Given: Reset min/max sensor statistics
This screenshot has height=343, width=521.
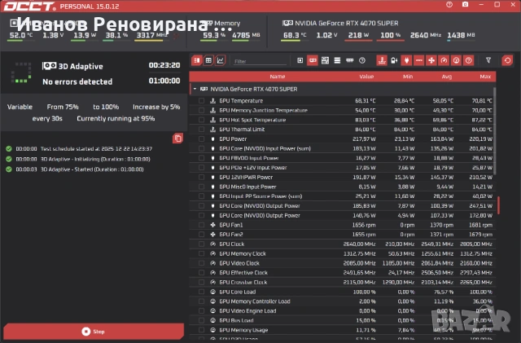Looking at the screenshot, I should pyautogui.click(x=507, y=60).
